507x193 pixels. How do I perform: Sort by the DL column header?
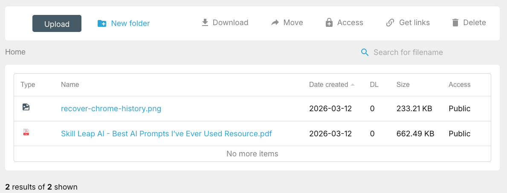tap(374, 85)
